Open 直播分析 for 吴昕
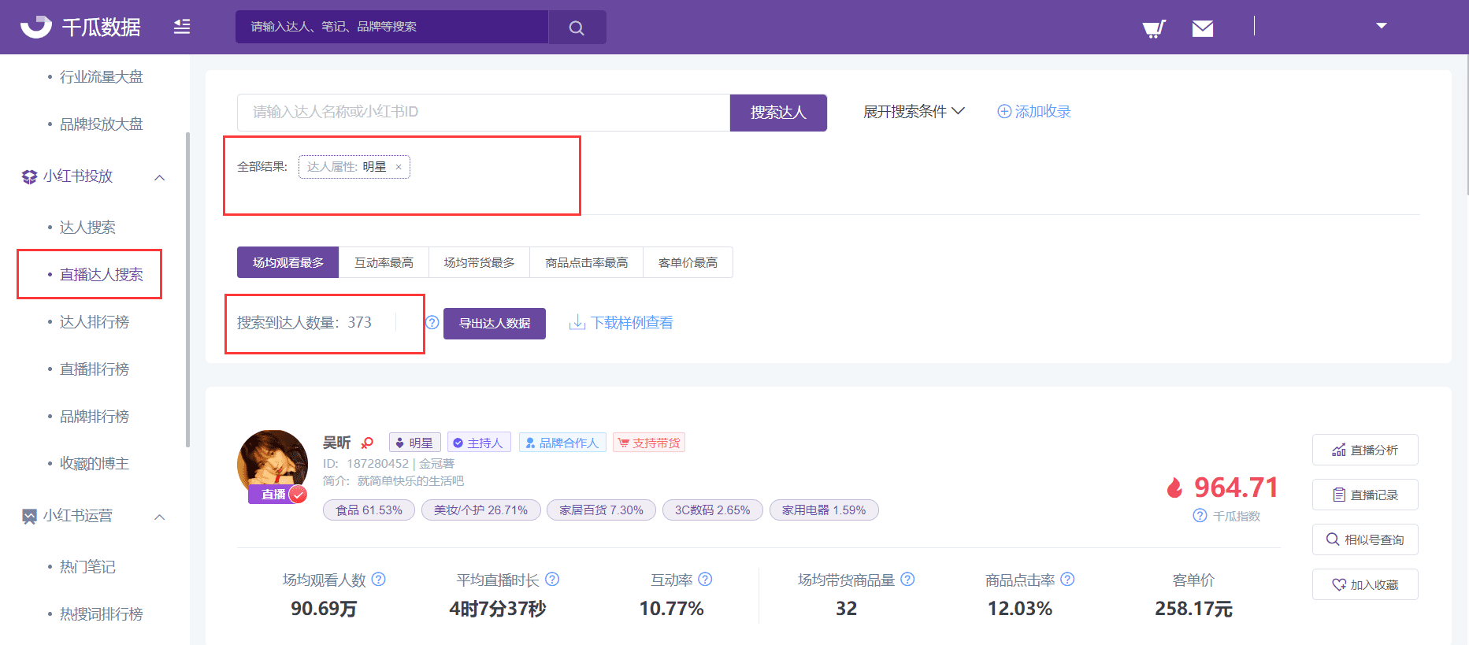 pyautogui.click(x=1365, y=450)
